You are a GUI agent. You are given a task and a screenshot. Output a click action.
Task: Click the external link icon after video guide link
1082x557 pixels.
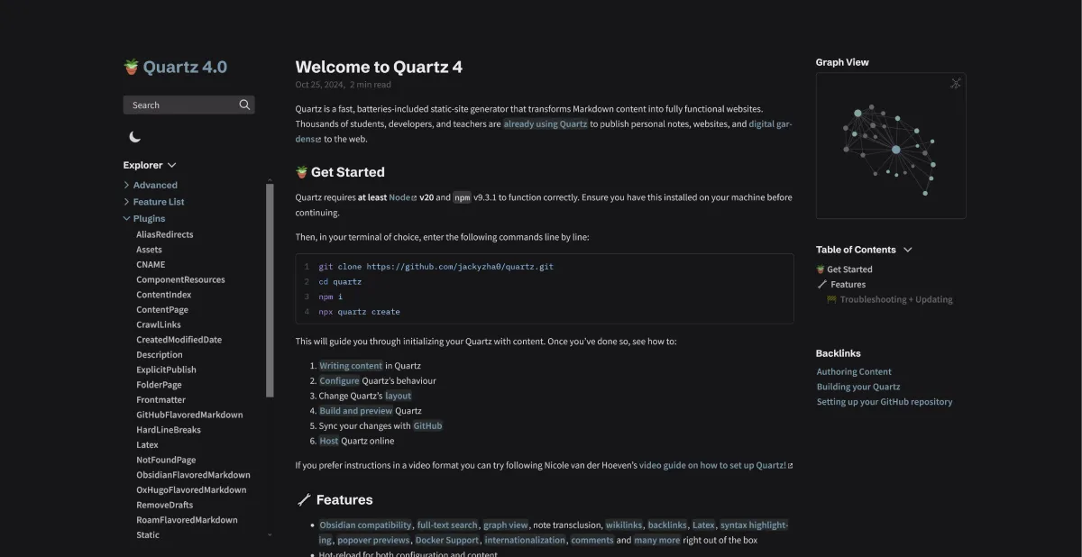coord(791,466)
